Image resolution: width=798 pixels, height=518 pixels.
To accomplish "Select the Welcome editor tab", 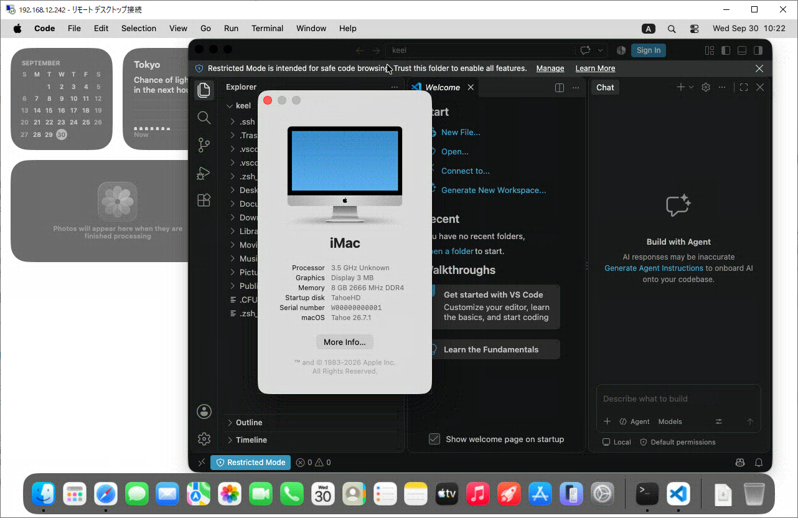I will point(443,88).
